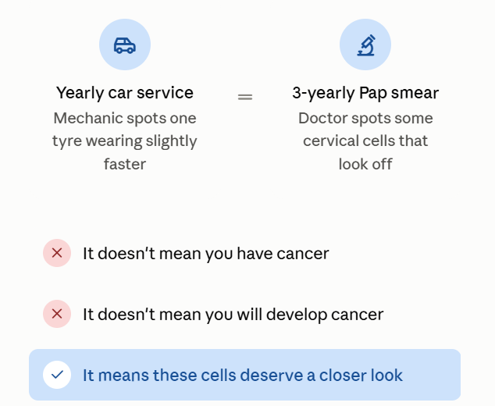Click 'Doctor spots some cervical cells' description
The width and height of the screenshot is (495, 406).
365,141
